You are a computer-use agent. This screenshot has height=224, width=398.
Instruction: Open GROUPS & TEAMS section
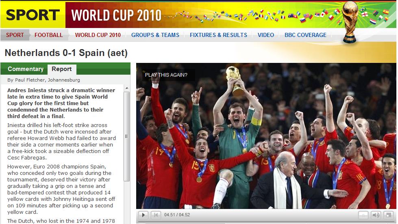click(x=155, y=35)
